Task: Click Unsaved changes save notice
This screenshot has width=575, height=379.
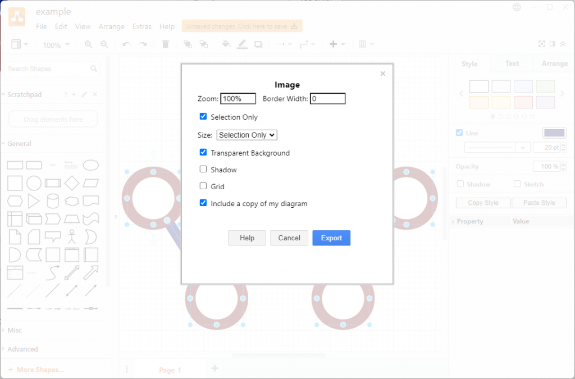Action: pos(242,26)
